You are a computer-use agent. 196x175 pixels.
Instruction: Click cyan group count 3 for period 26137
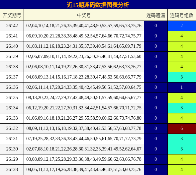182,77
